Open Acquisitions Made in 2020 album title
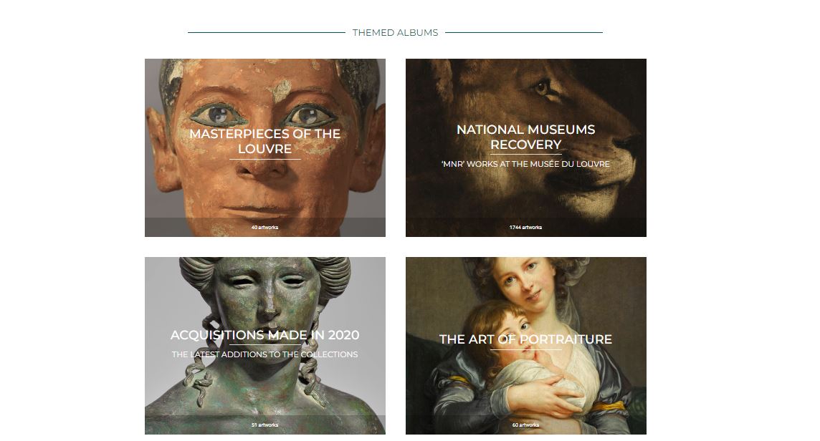Image resolution: width=820 pixels, height=441 pixels. [x=264, y=335]
